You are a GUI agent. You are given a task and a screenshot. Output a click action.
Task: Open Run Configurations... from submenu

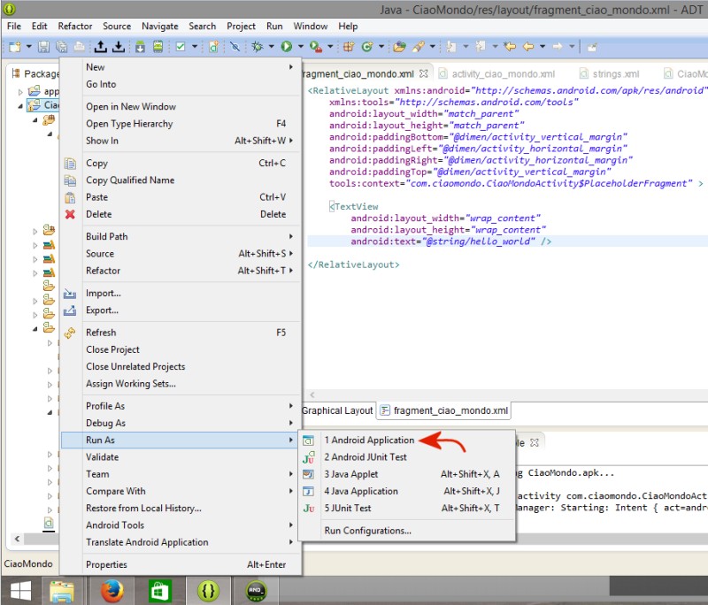point(408,531)
